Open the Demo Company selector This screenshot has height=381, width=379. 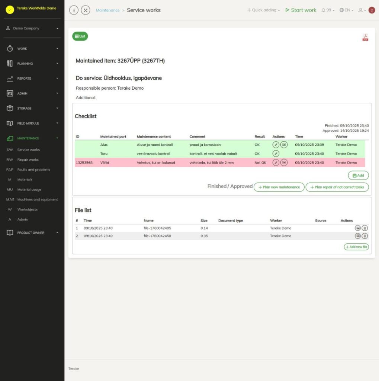click(32, 28)
